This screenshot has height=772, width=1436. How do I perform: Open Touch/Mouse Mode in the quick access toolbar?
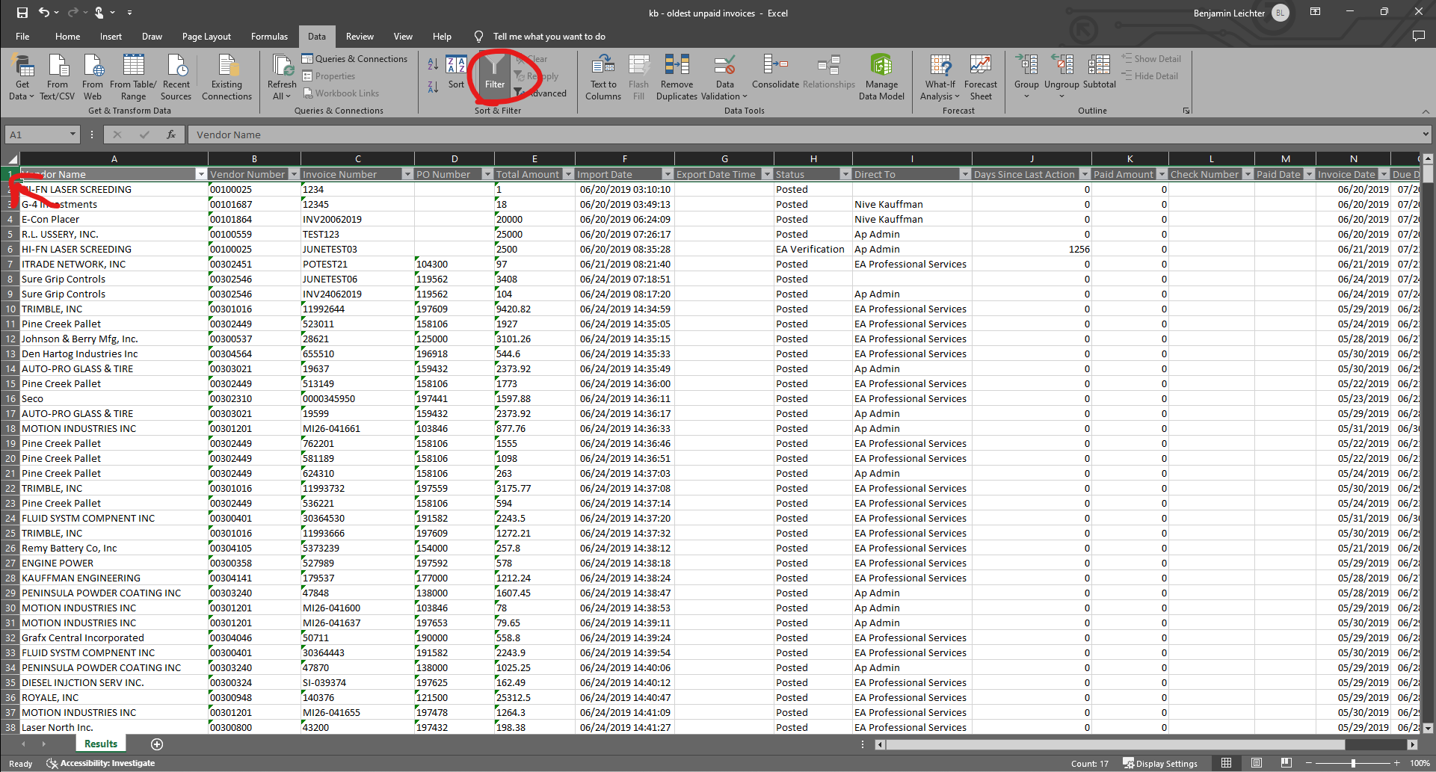99,13
